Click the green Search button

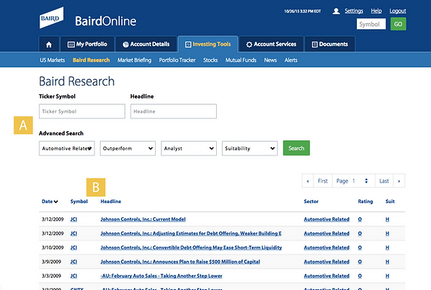[x=296, y=148]
